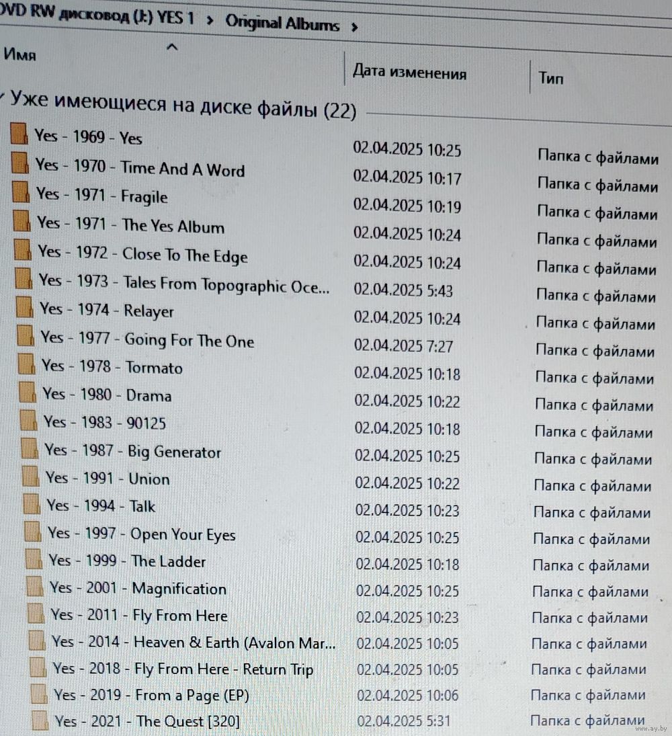Select the Tormato folder icon
The width and height of the screenshot is (672, 736).
pos(26,364)
